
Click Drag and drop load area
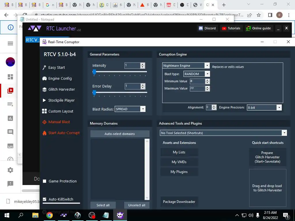click(268, 188)
